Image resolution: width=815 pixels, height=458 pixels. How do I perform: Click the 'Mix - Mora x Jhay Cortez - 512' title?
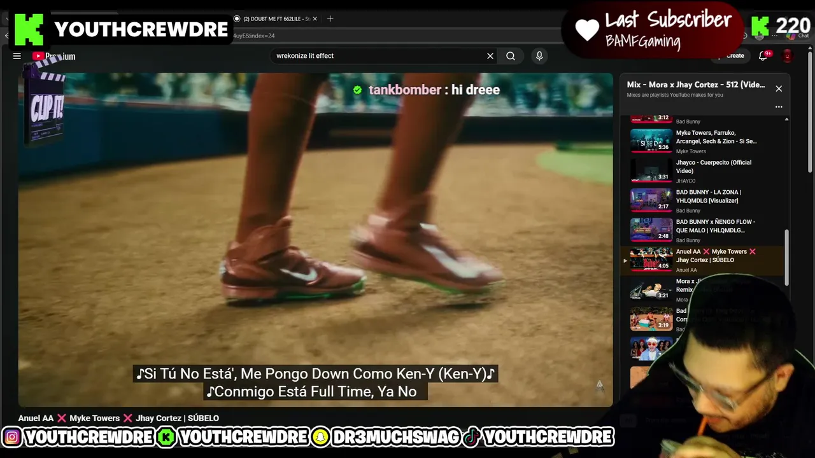pos(696,85)
